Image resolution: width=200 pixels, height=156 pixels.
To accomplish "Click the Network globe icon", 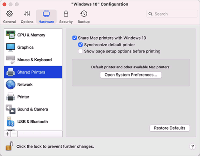I will pos(10,84).
